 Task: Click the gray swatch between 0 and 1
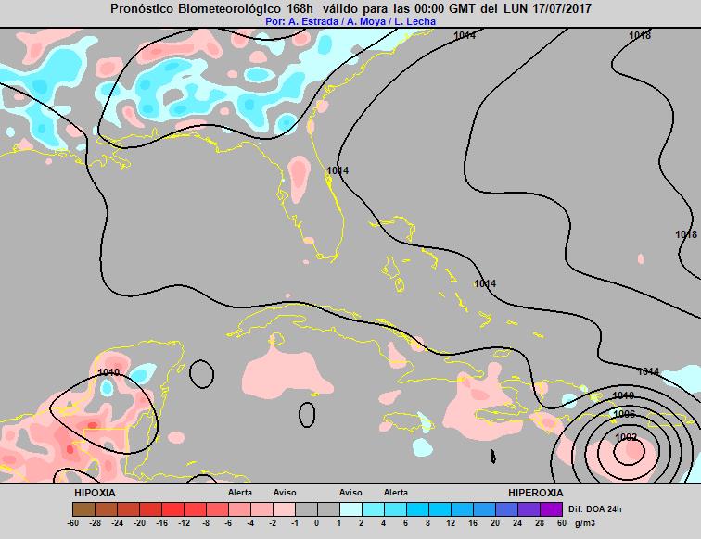click(328, 509)
